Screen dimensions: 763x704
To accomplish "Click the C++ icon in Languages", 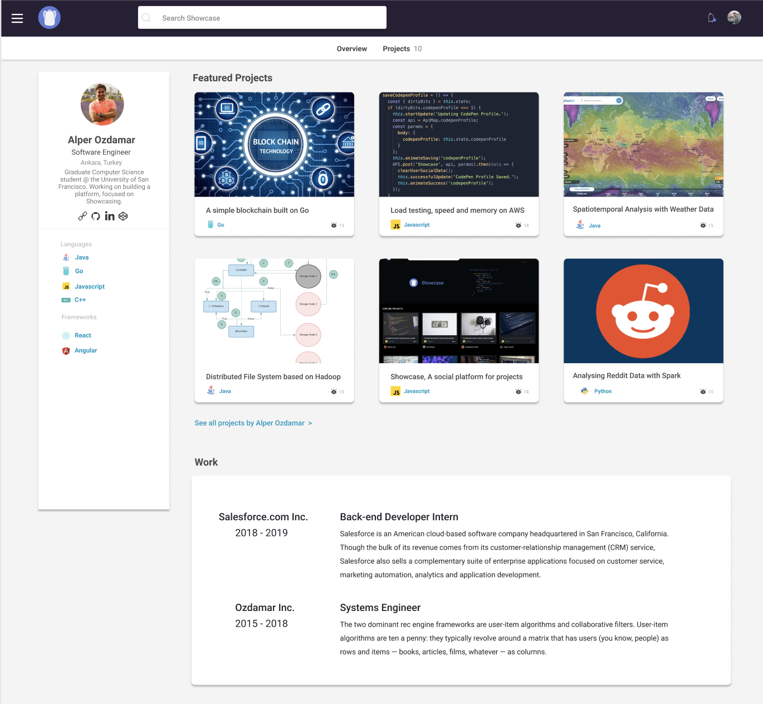I will (66, 300).
